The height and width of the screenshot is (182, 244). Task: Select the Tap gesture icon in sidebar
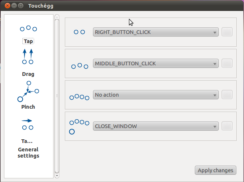pos(29,28)
